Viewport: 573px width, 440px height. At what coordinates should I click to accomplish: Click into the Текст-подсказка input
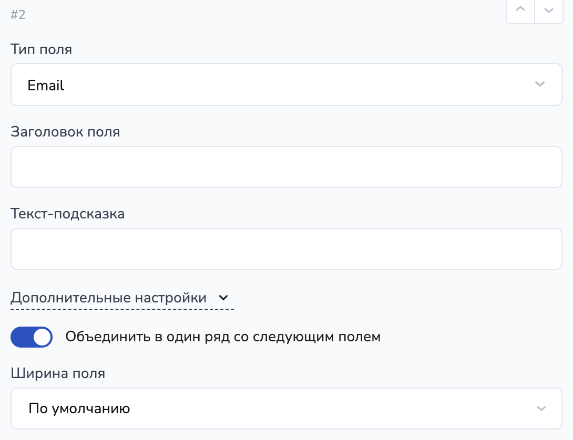pos(286,249)
